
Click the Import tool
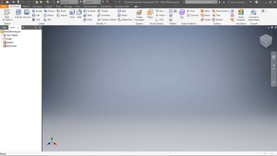point(62,16)
